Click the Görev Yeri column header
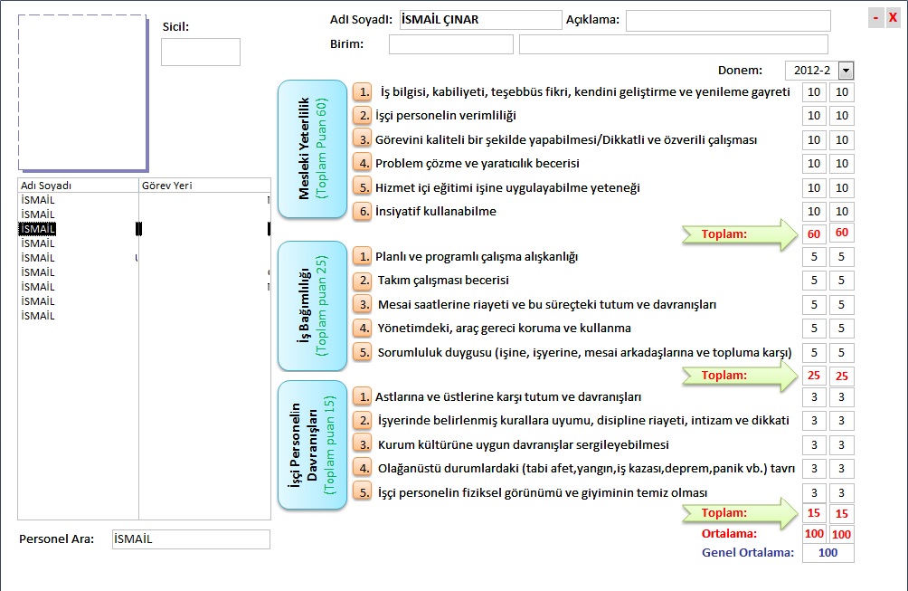Viewport: 908px width, 591px height. [x=203, y=186]
